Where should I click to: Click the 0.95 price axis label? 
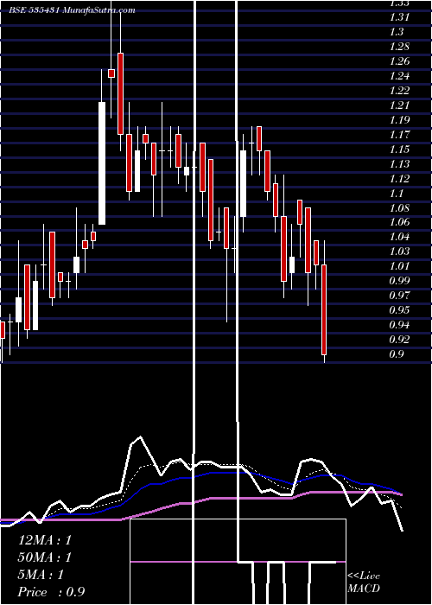pos(399,309)
